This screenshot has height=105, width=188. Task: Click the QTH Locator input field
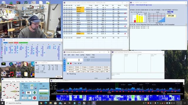pyautogui.click(x=44, y=91)
